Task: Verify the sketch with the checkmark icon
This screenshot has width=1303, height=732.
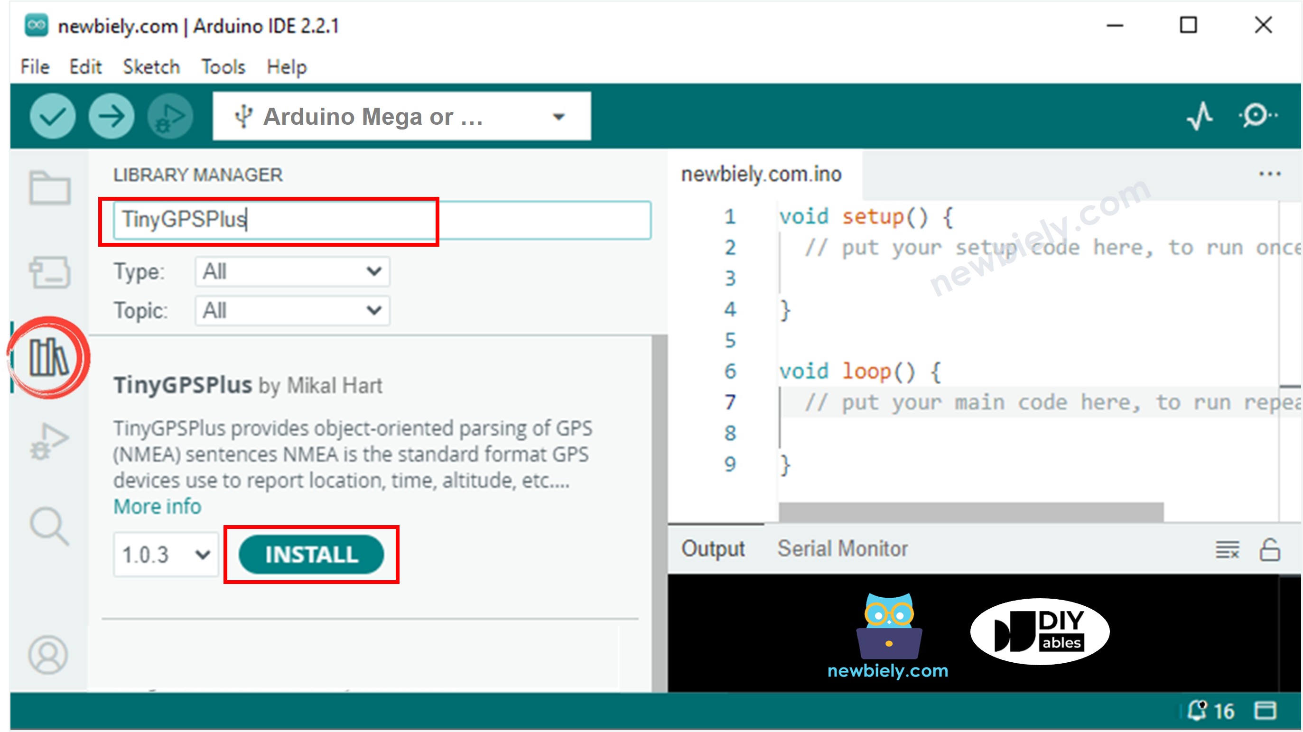Action: (x=52, y=116)
